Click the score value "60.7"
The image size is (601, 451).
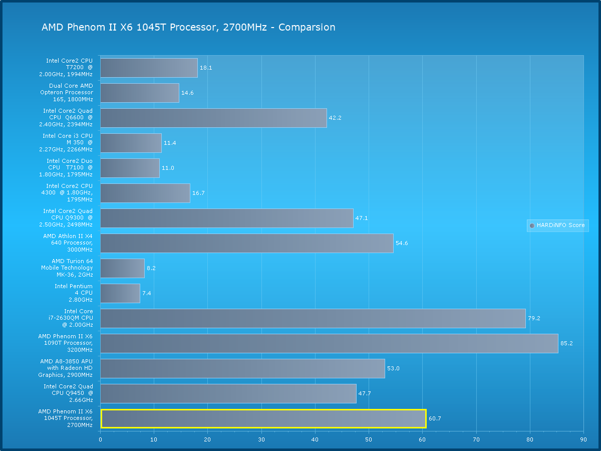click(435, 418)
